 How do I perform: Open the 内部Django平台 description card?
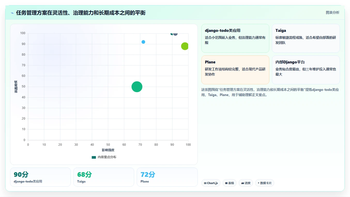tap(306, 70)
